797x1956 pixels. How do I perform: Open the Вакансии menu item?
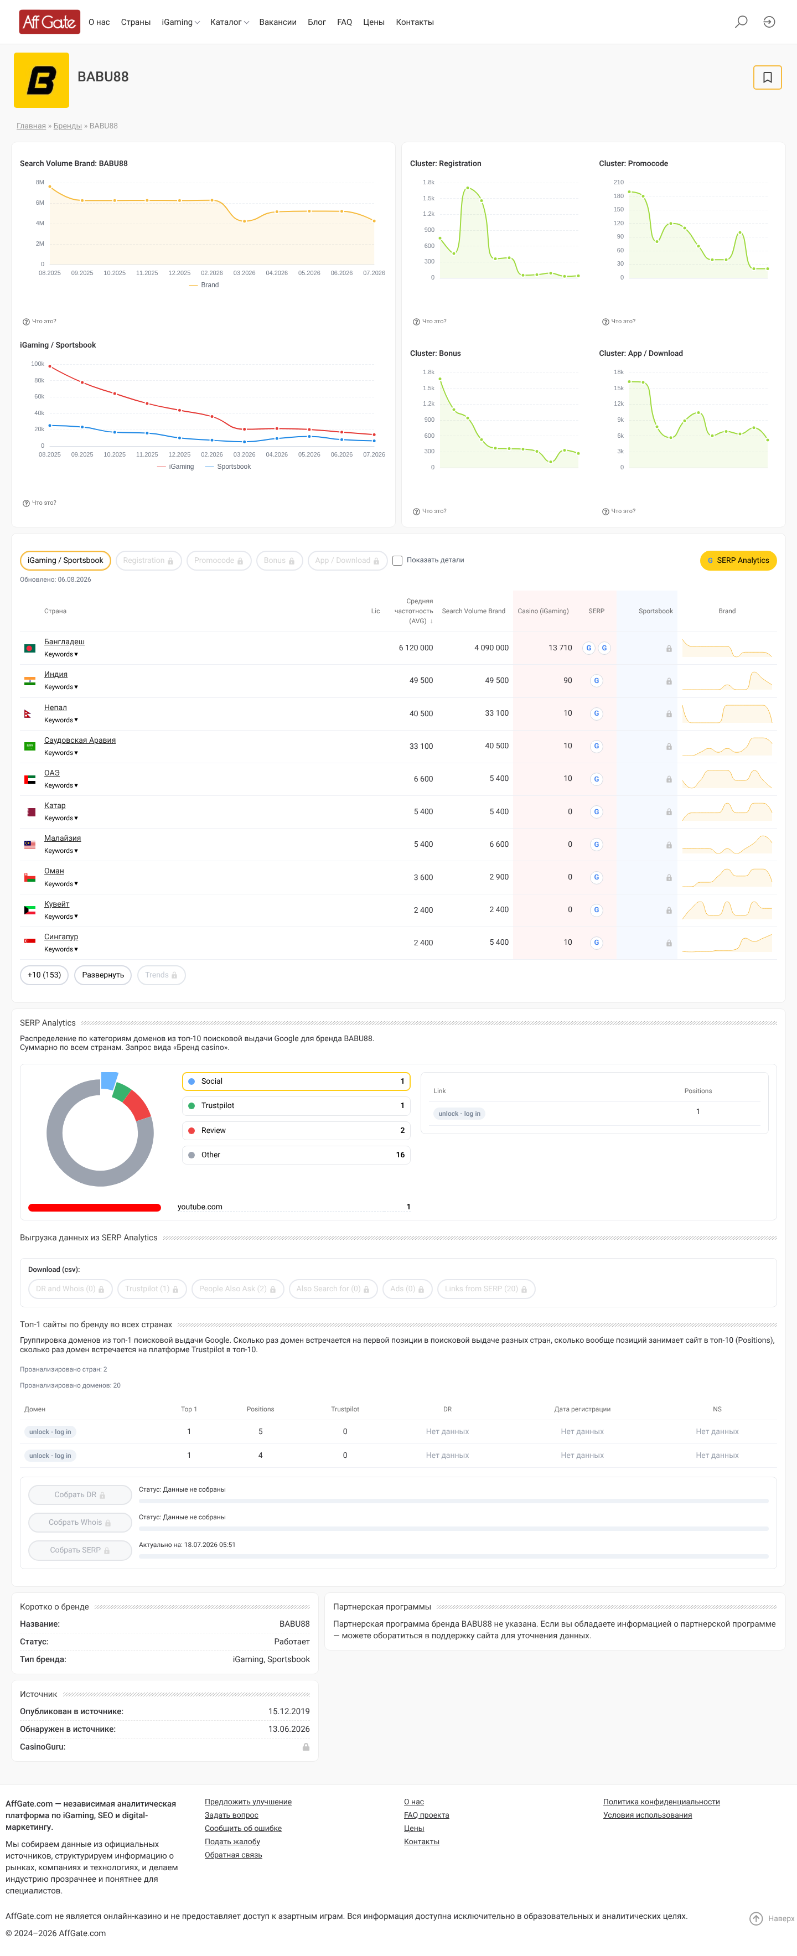tap(278, 22)
